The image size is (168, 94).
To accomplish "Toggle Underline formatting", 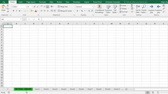I will (19, 11).
